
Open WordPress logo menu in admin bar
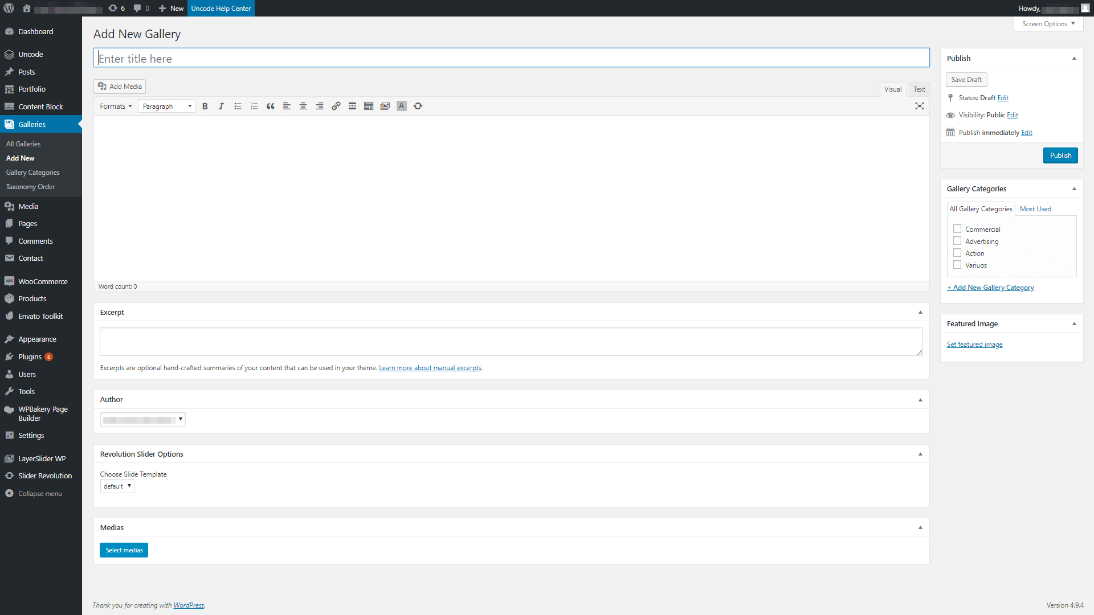(x=9, y=8)
